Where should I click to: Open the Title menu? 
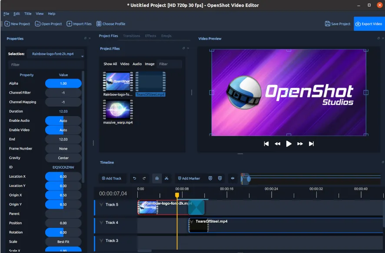coord(28,13)
